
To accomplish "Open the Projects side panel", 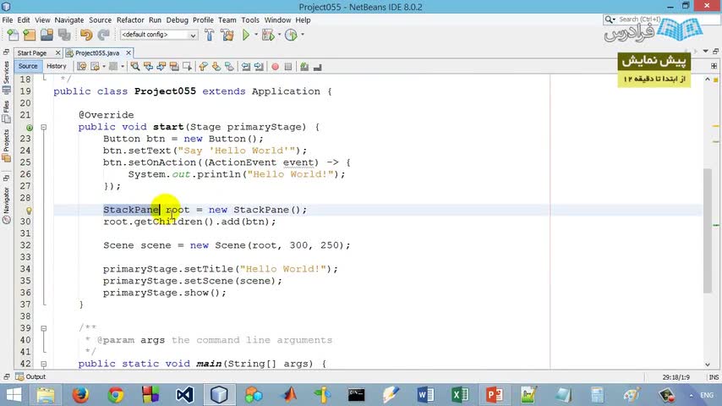I will pos(6,145).
